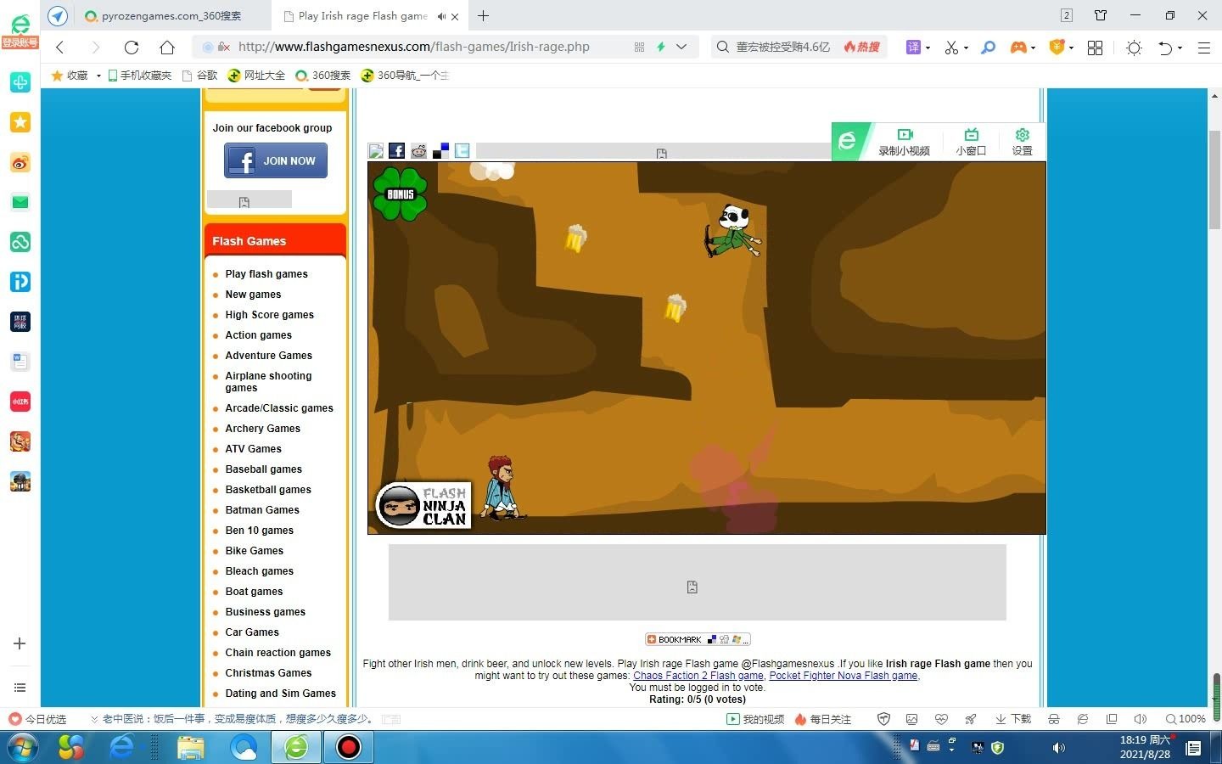Go back with the browser back arrow
This screenshot has height=764, width=1222.
point(60,48)
